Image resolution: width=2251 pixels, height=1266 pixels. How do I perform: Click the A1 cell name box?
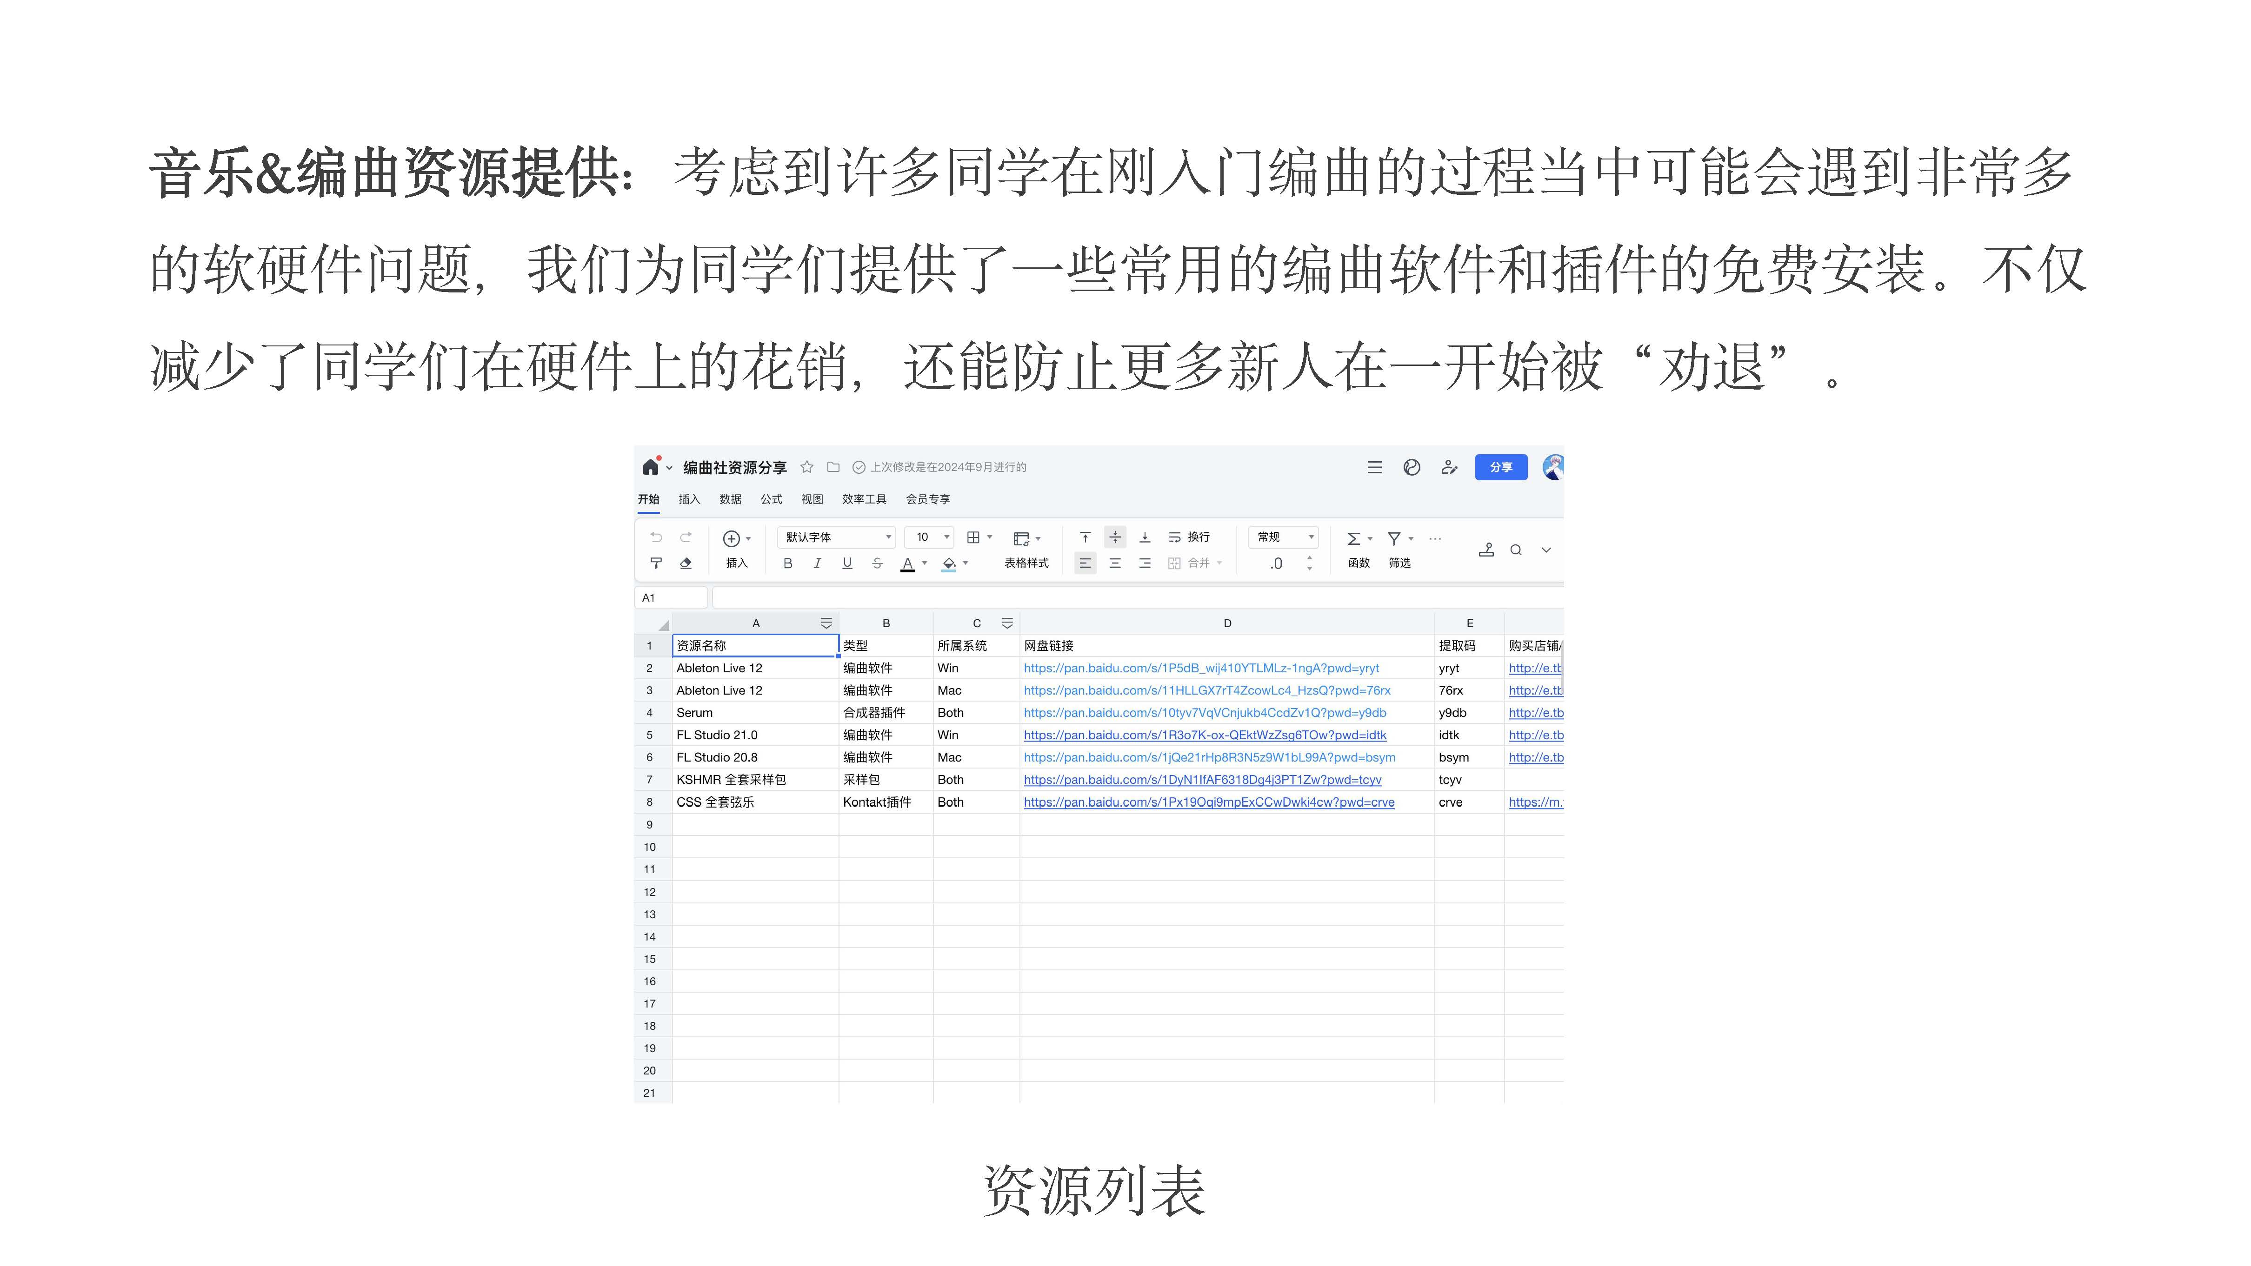click(x=670, y=598)
